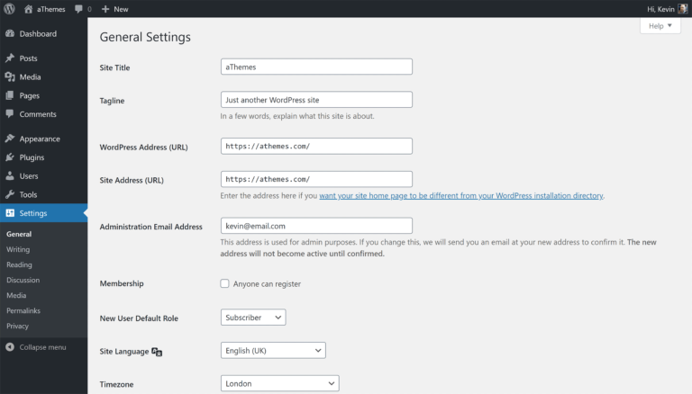Screen dimensions: 692x394
Task: Click the plus New icon in the admin bar
Action: point(105,8)
